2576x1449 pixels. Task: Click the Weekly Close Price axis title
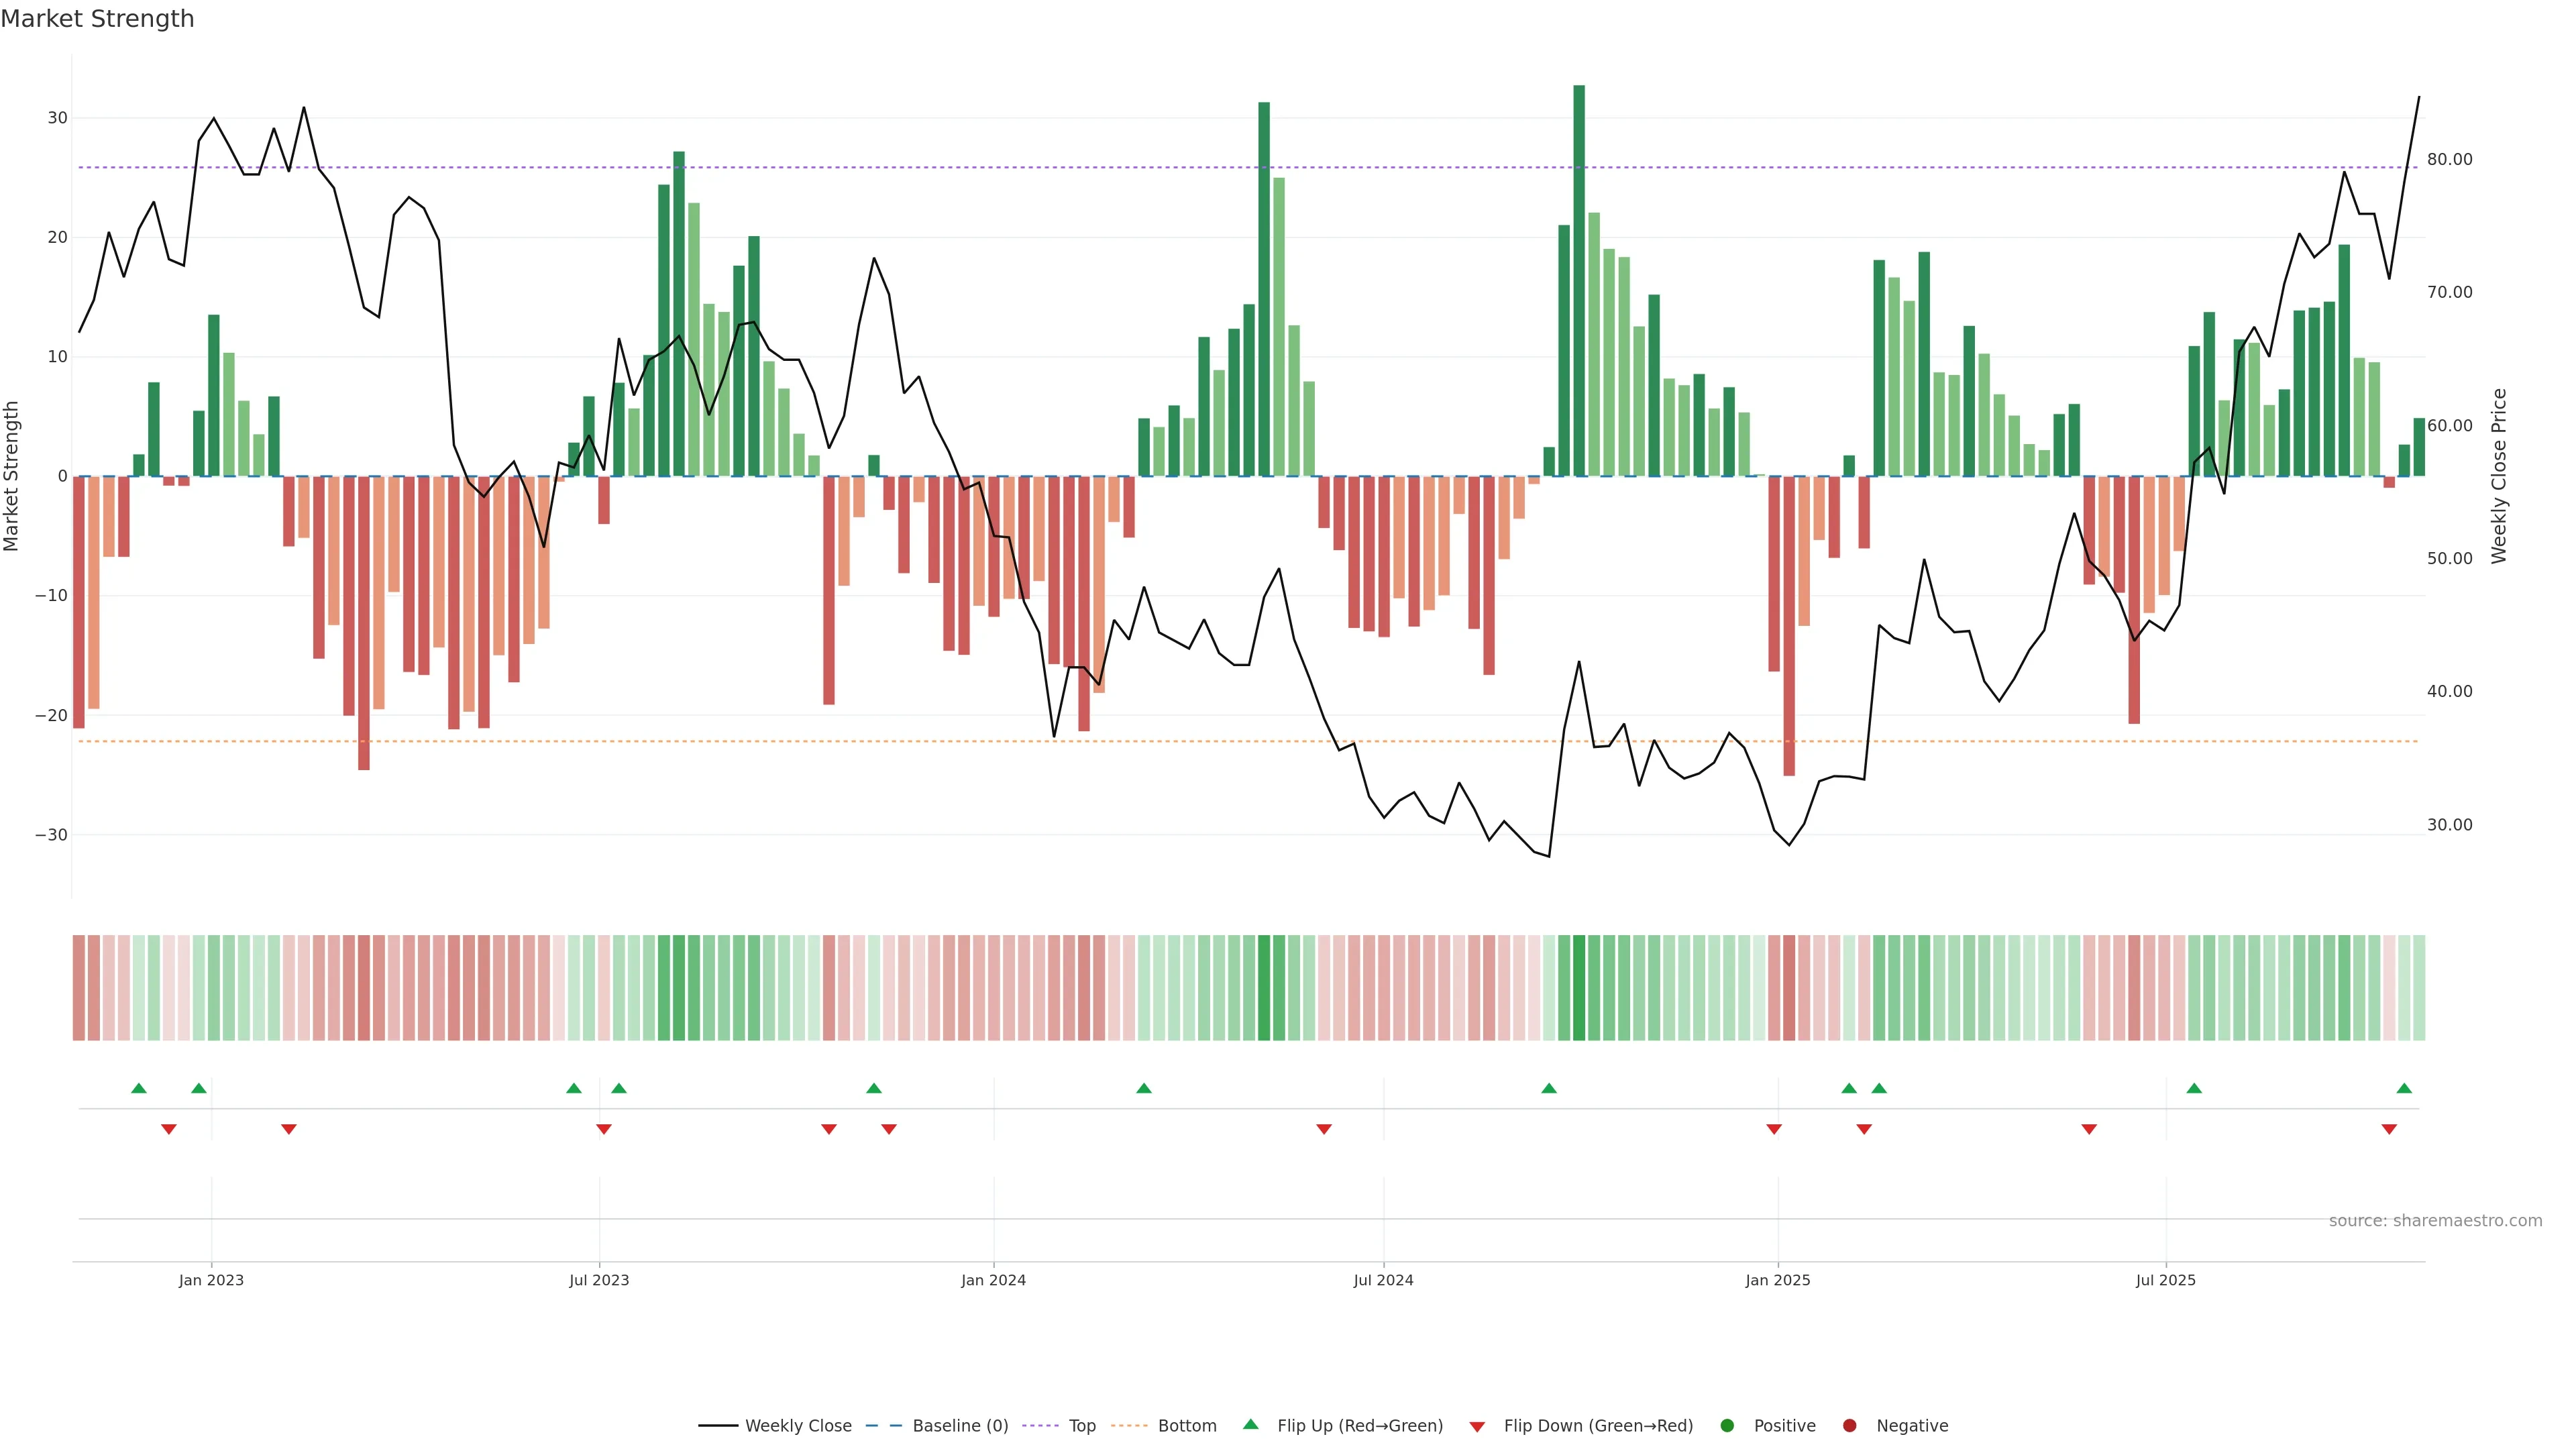(2499, 476)
